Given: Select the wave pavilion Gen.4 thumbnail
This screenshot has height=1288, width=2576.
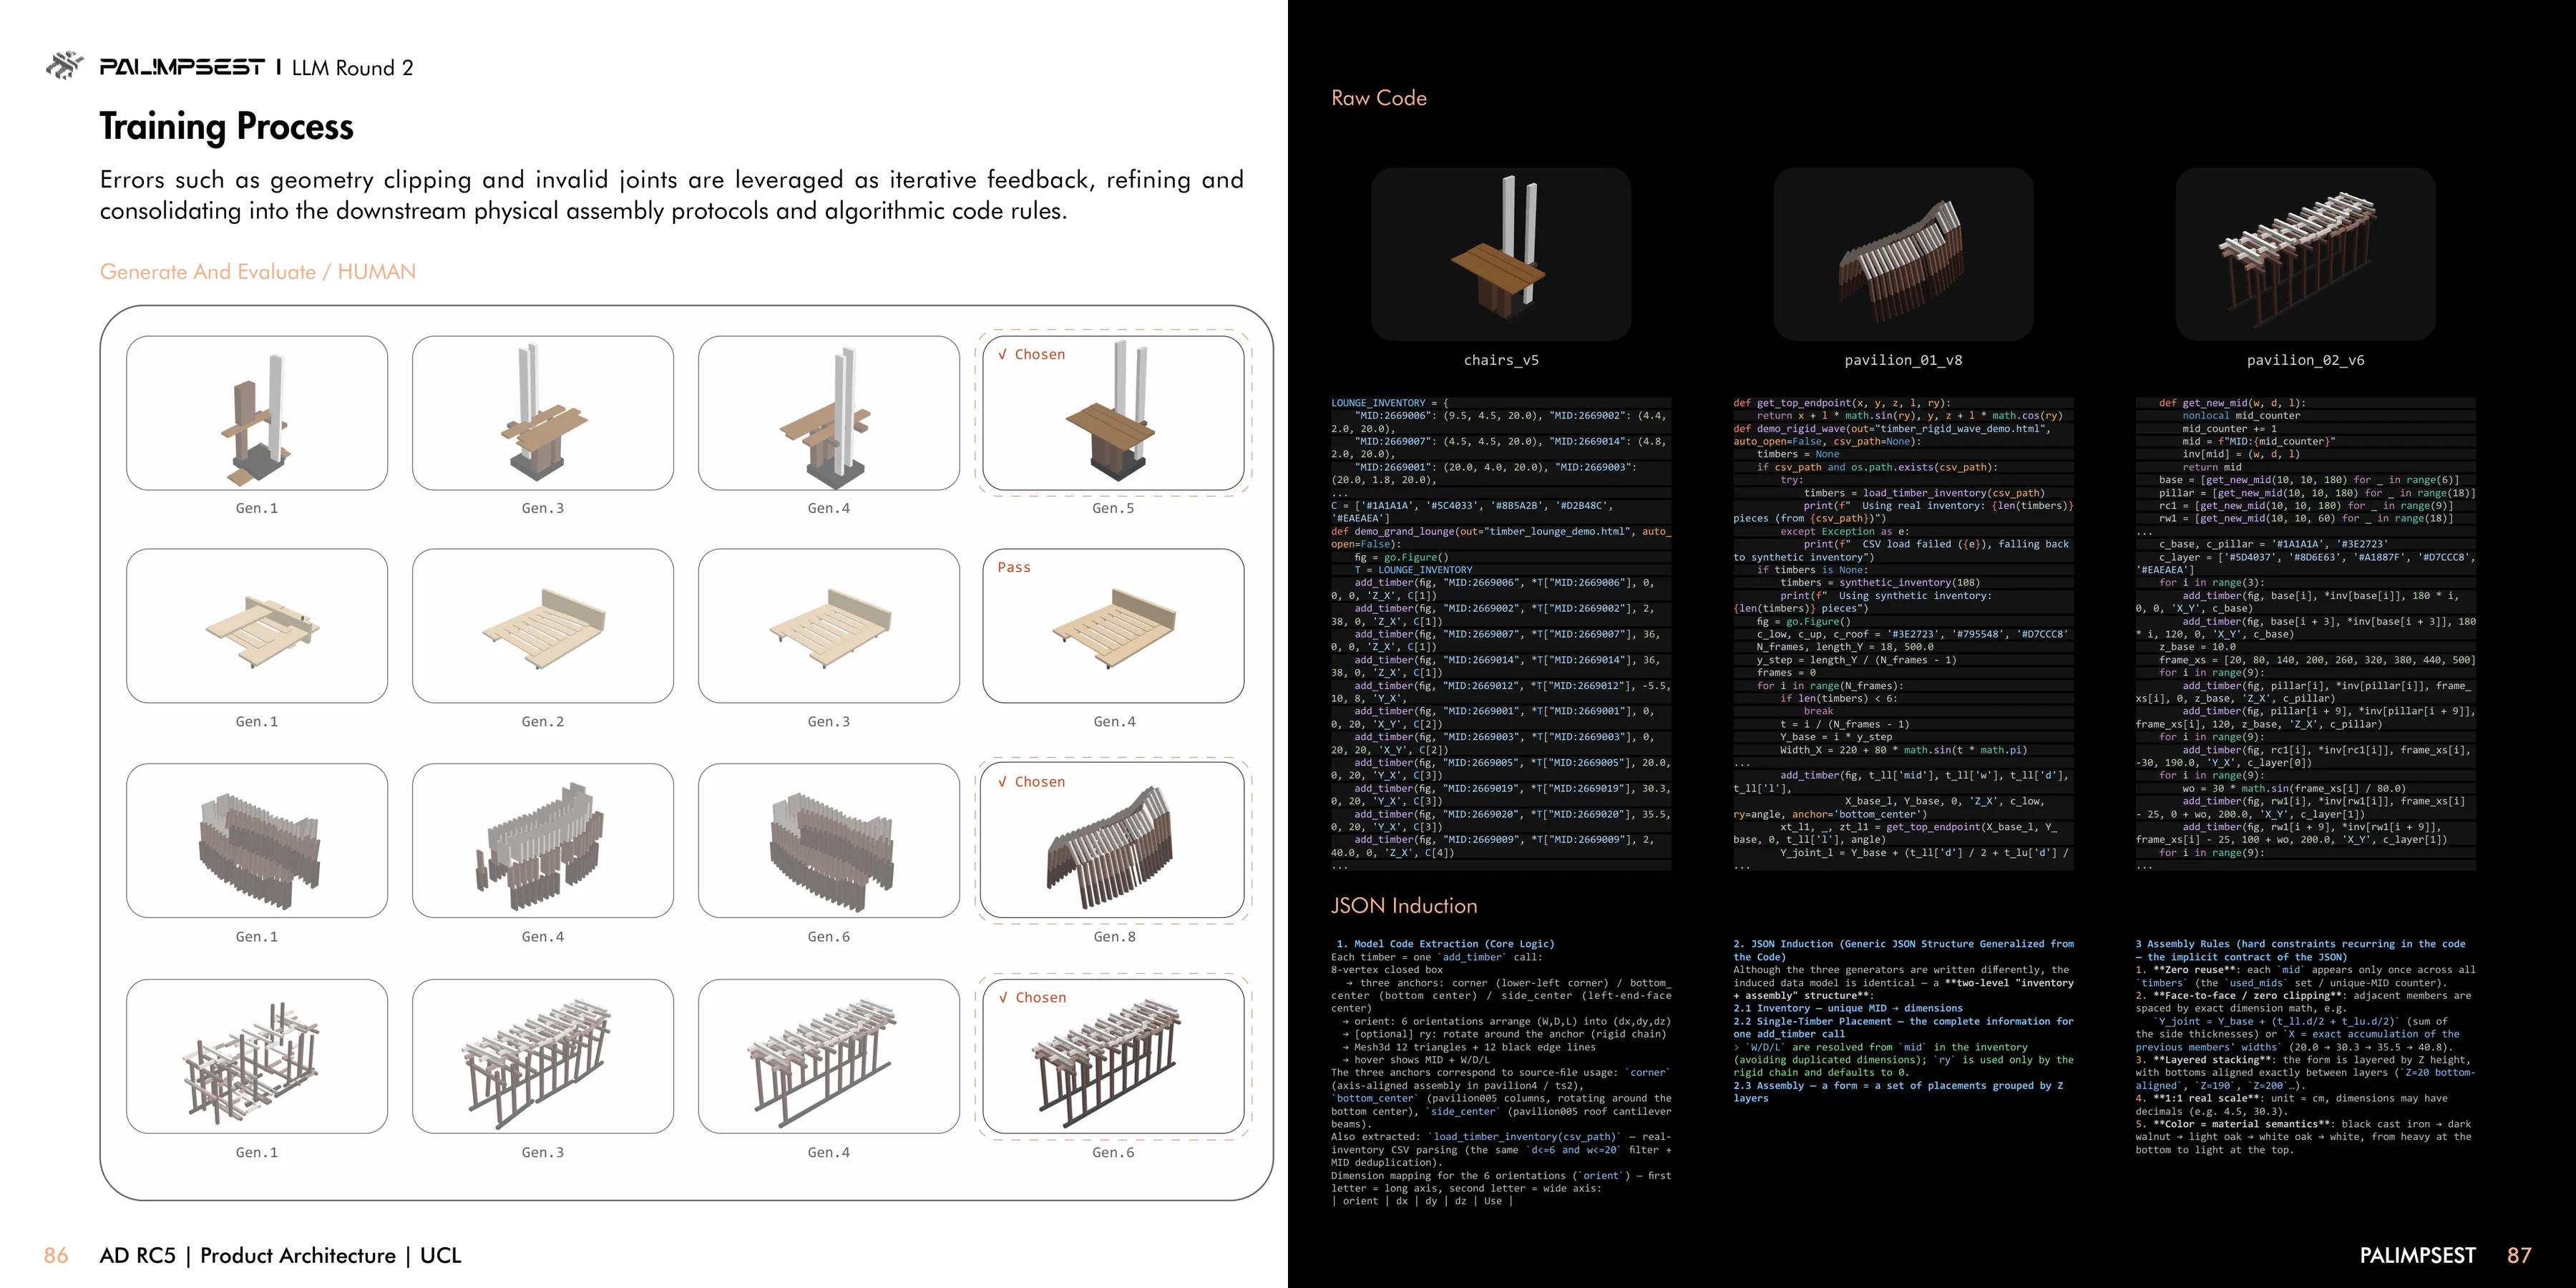Looking at the screenshot, I should 543,841.
